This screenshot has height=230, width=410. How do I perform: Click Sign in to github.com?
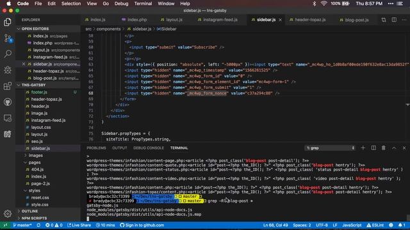(x=142, y=225)
